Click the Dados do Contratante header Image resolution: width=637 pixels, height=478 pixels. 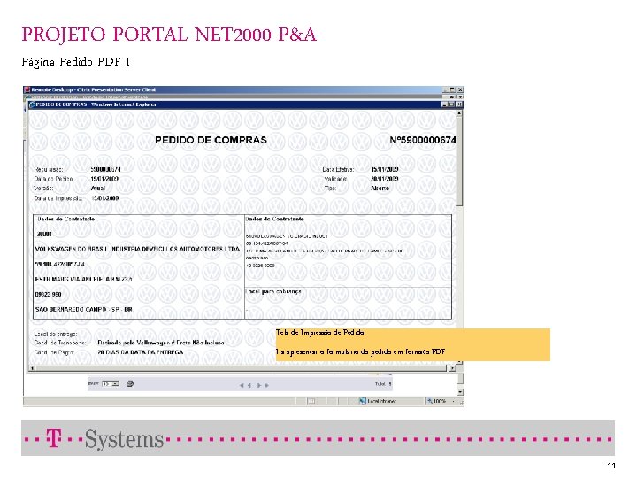tap(275, 219)
